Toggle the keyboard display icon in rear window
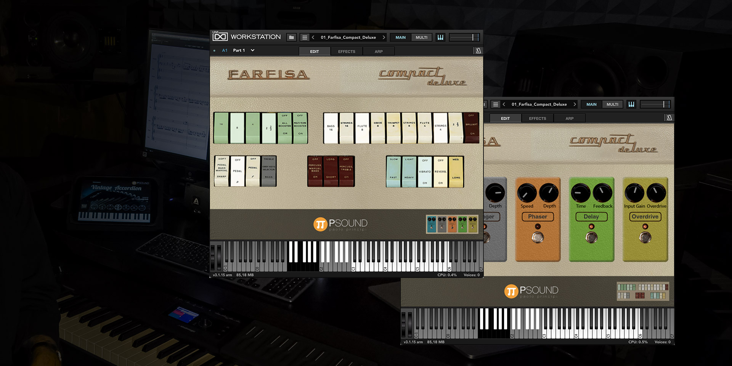 [631, 104]
